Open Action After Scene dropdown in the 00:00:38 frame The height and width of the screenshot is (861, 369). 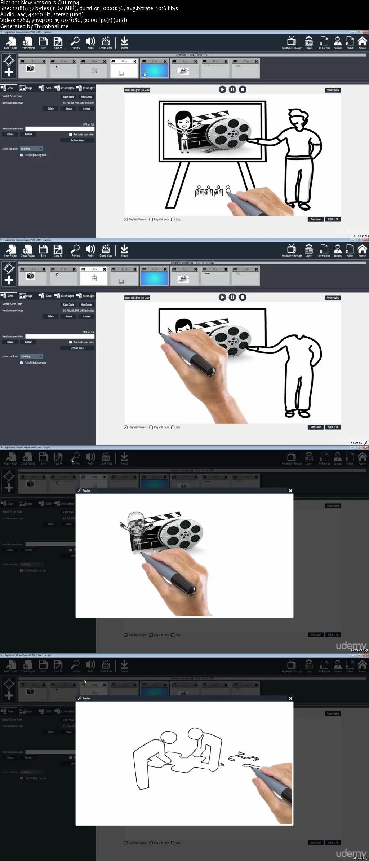point(31,357)
